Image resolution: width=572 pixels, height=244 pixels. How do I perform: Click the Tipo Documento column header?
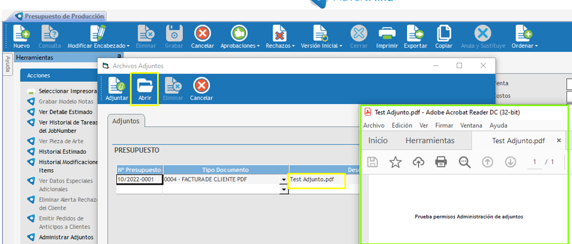tap(226, 170)
